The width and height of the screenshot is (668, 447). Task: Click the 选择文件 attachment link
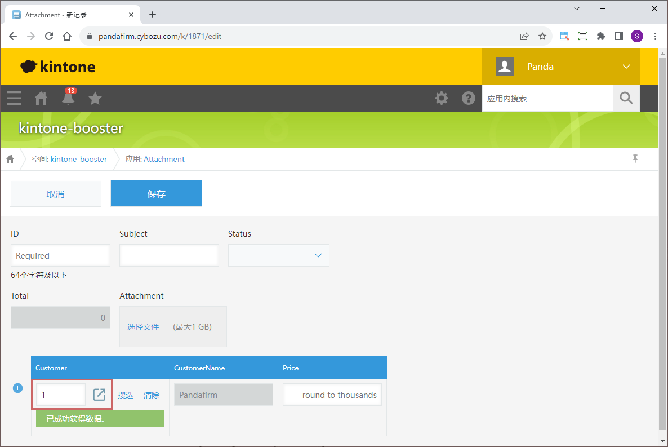coord(143,327)
